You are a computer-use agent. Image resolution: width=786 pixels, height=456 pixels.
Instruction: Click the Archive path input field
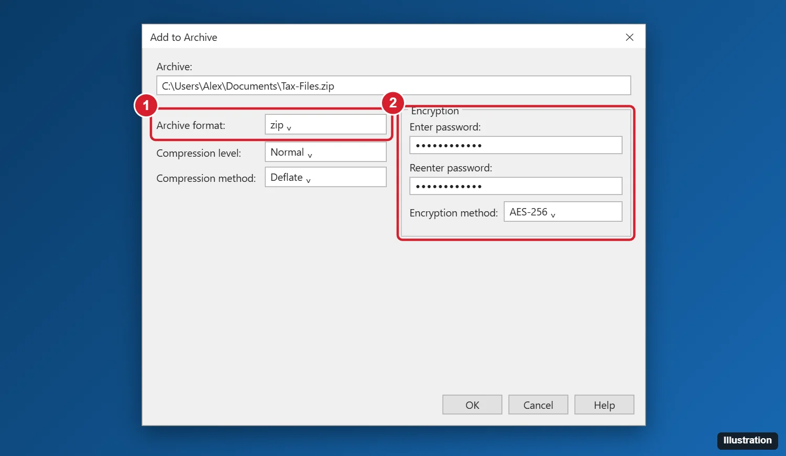(394, 85)
